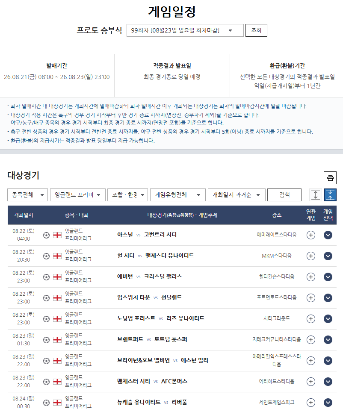Collapse all rows with the collapse icon
The width and height of the screenshot is (343, 415).
tap(330, 195)
